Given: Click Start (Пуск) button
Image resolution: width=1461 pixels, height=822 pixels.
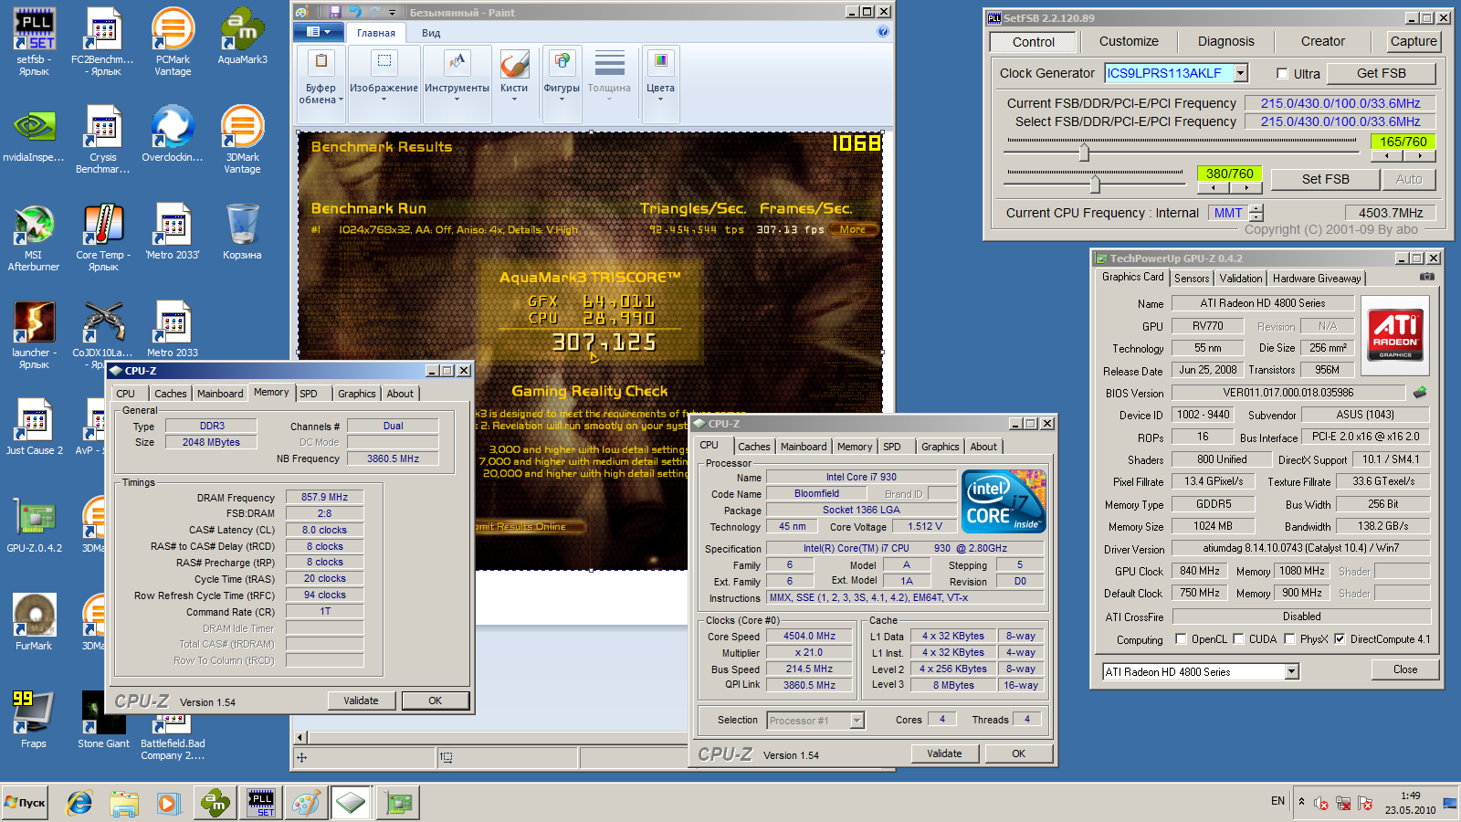Looking at the screenshot, I should [26, 803].
